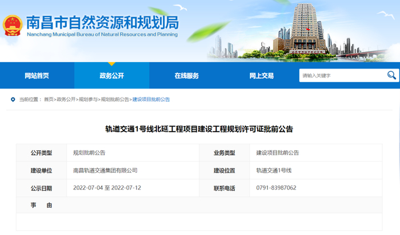Click the 建设项目批前公告 breadcrumb link
This screenshot has height=235, width=400.
(151, 100)
